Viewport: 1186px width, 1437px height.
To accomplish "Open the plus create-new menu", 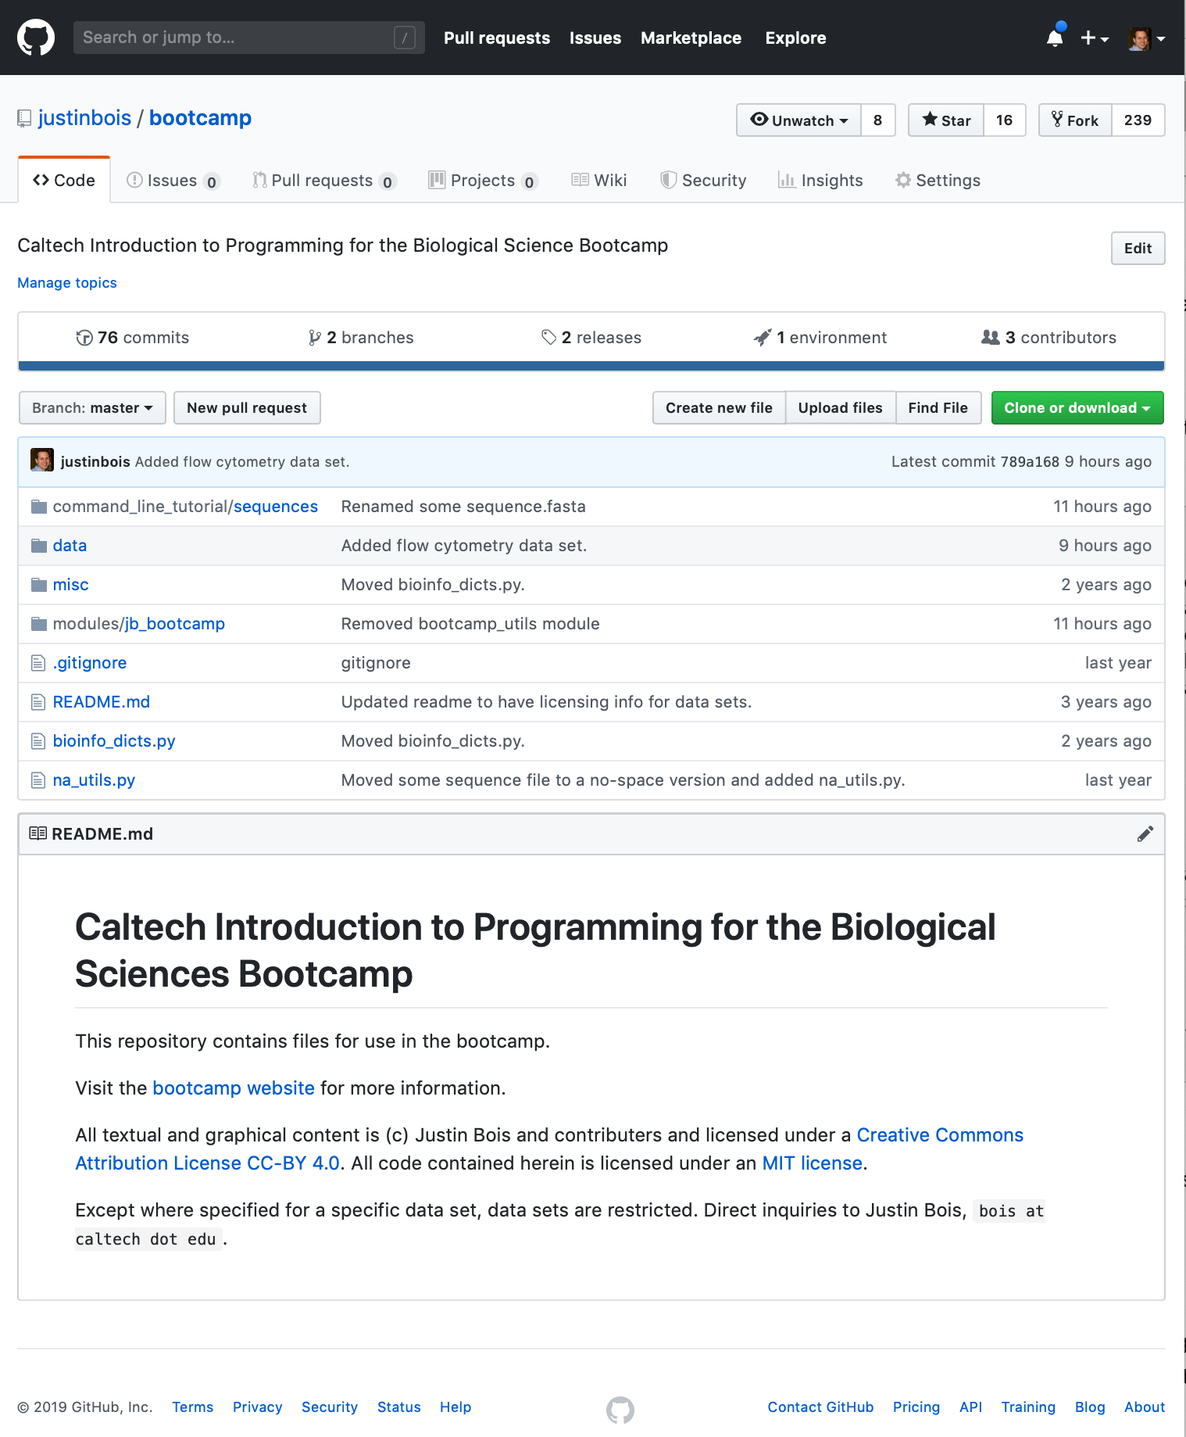I will tap(1095, 38).
